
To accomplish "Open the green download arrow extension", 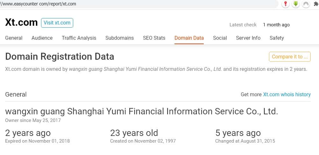I will [x=296, y=4].
